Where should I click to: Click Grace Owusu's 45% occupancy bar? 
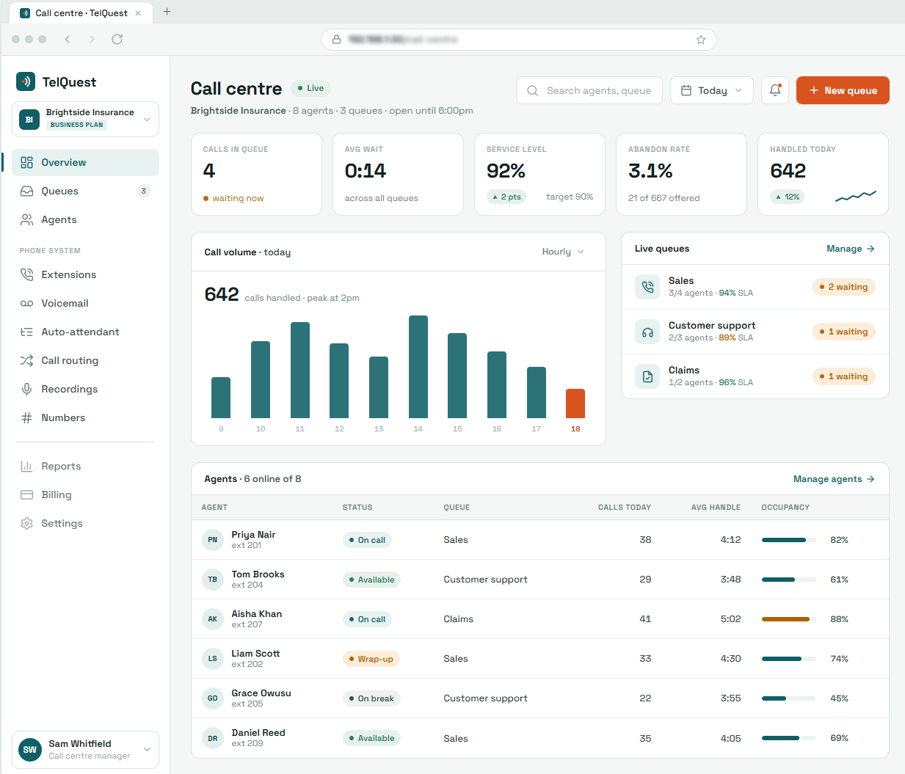click(789, 698)
